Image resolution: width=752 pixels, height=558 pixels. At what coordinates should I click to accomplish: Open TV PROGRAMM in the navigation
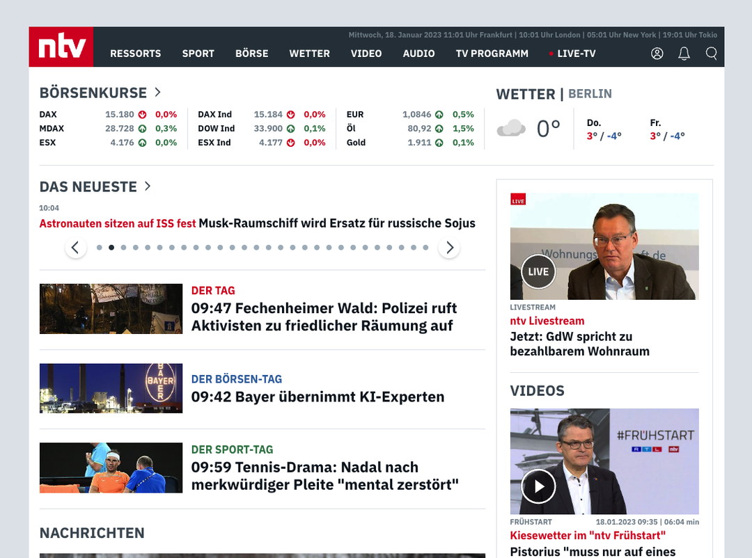click(x=492, y=54)
